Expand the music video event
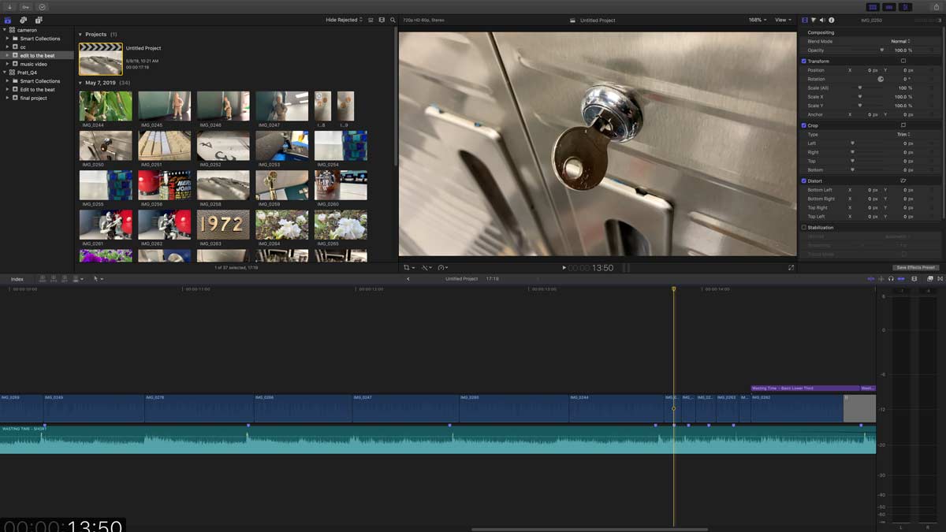 click(8, 64)
